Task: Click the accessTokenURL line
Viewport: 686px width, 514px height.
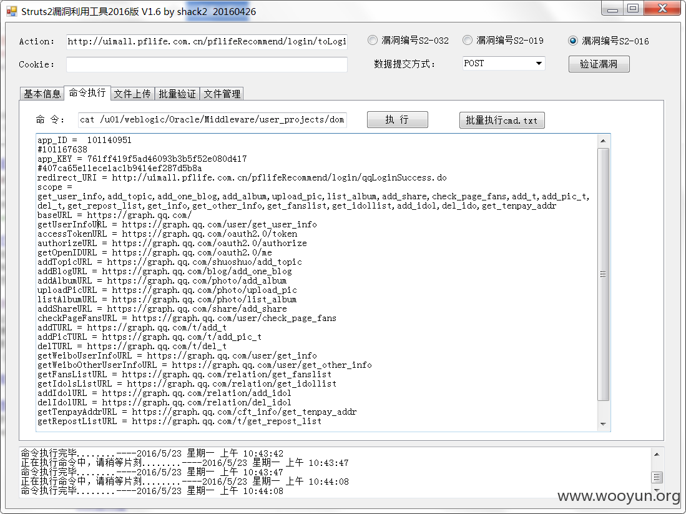Action: (167, 234)
